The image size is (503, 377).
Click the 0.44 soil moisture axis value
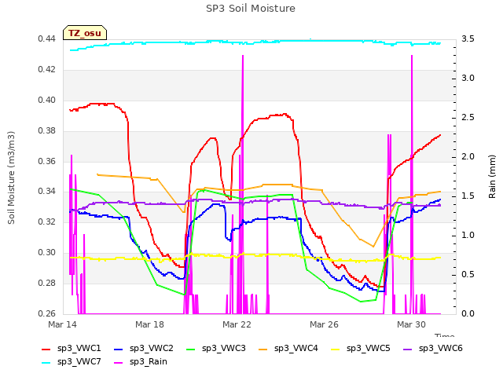click(47, 39)
